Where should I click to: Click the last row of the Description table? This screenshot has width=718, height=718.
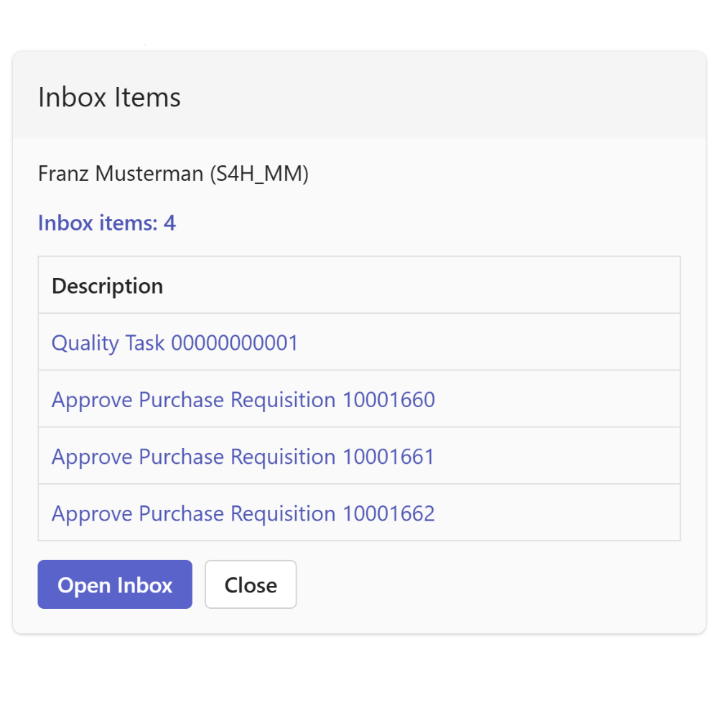tap(360, 513)
